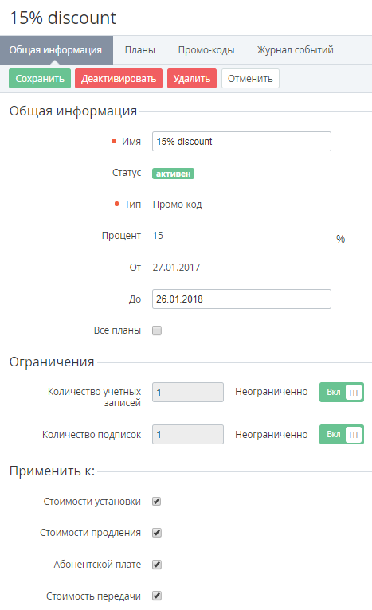Open the Журнал событий tab
Image resolution: width=372 pixels, height=610 pixels.
(x=295, y=50)
